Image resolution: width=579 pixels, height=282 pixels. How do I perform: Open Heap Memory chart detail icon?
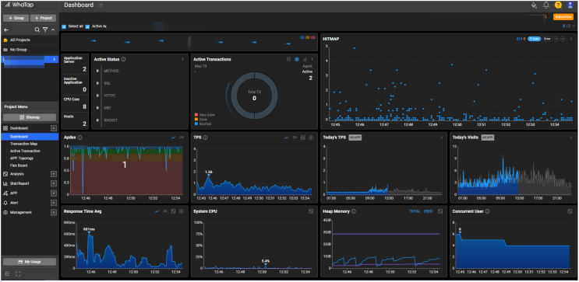[440, 211]
